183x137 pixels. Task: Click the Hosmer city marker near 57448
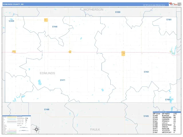pyautogui.click(x=46, y=20)
